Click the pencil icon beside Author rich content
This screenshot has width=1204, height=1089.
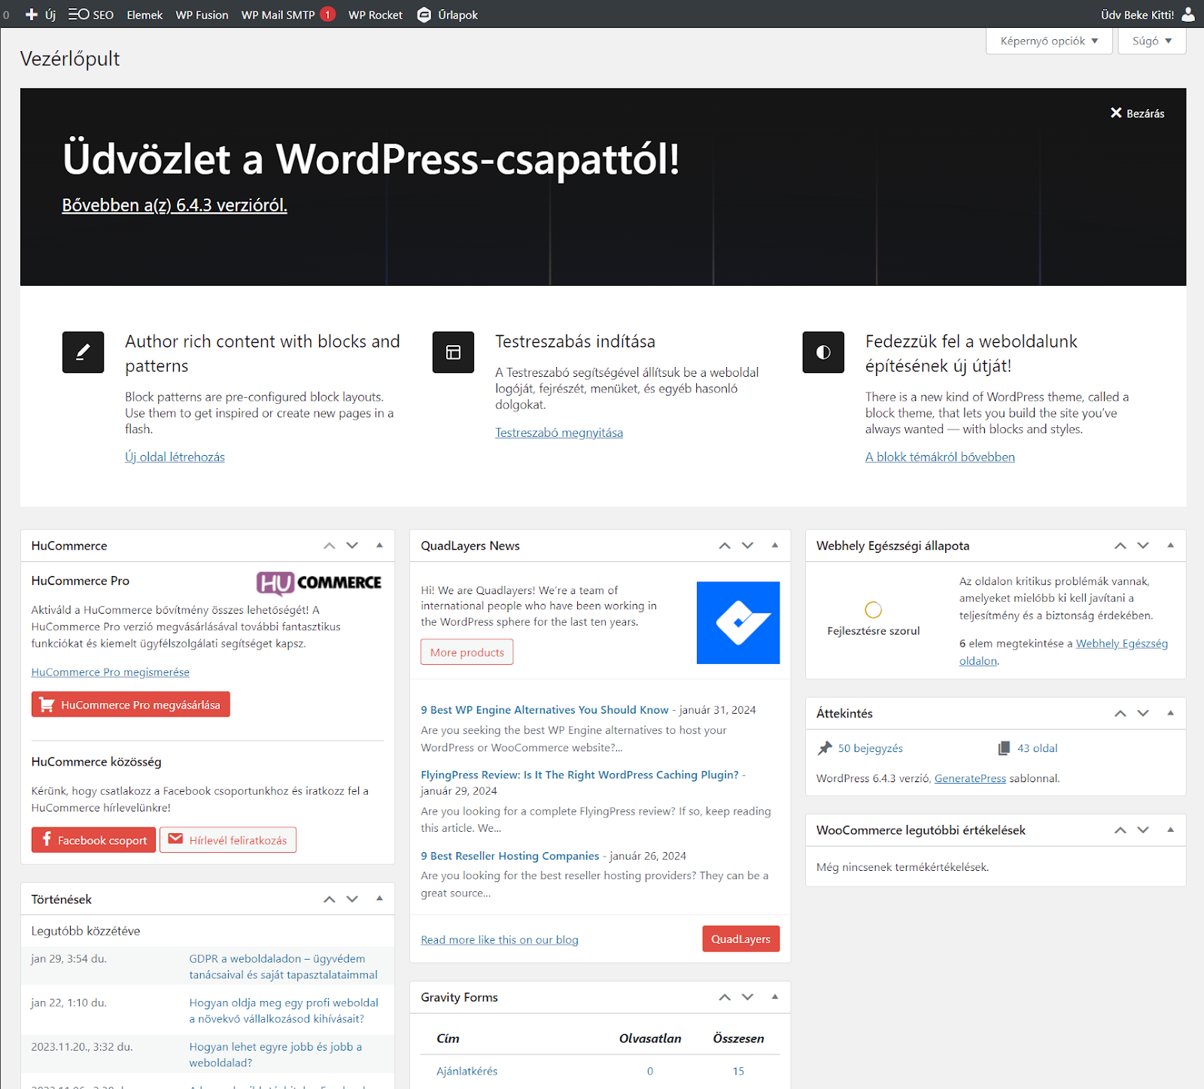83,352
